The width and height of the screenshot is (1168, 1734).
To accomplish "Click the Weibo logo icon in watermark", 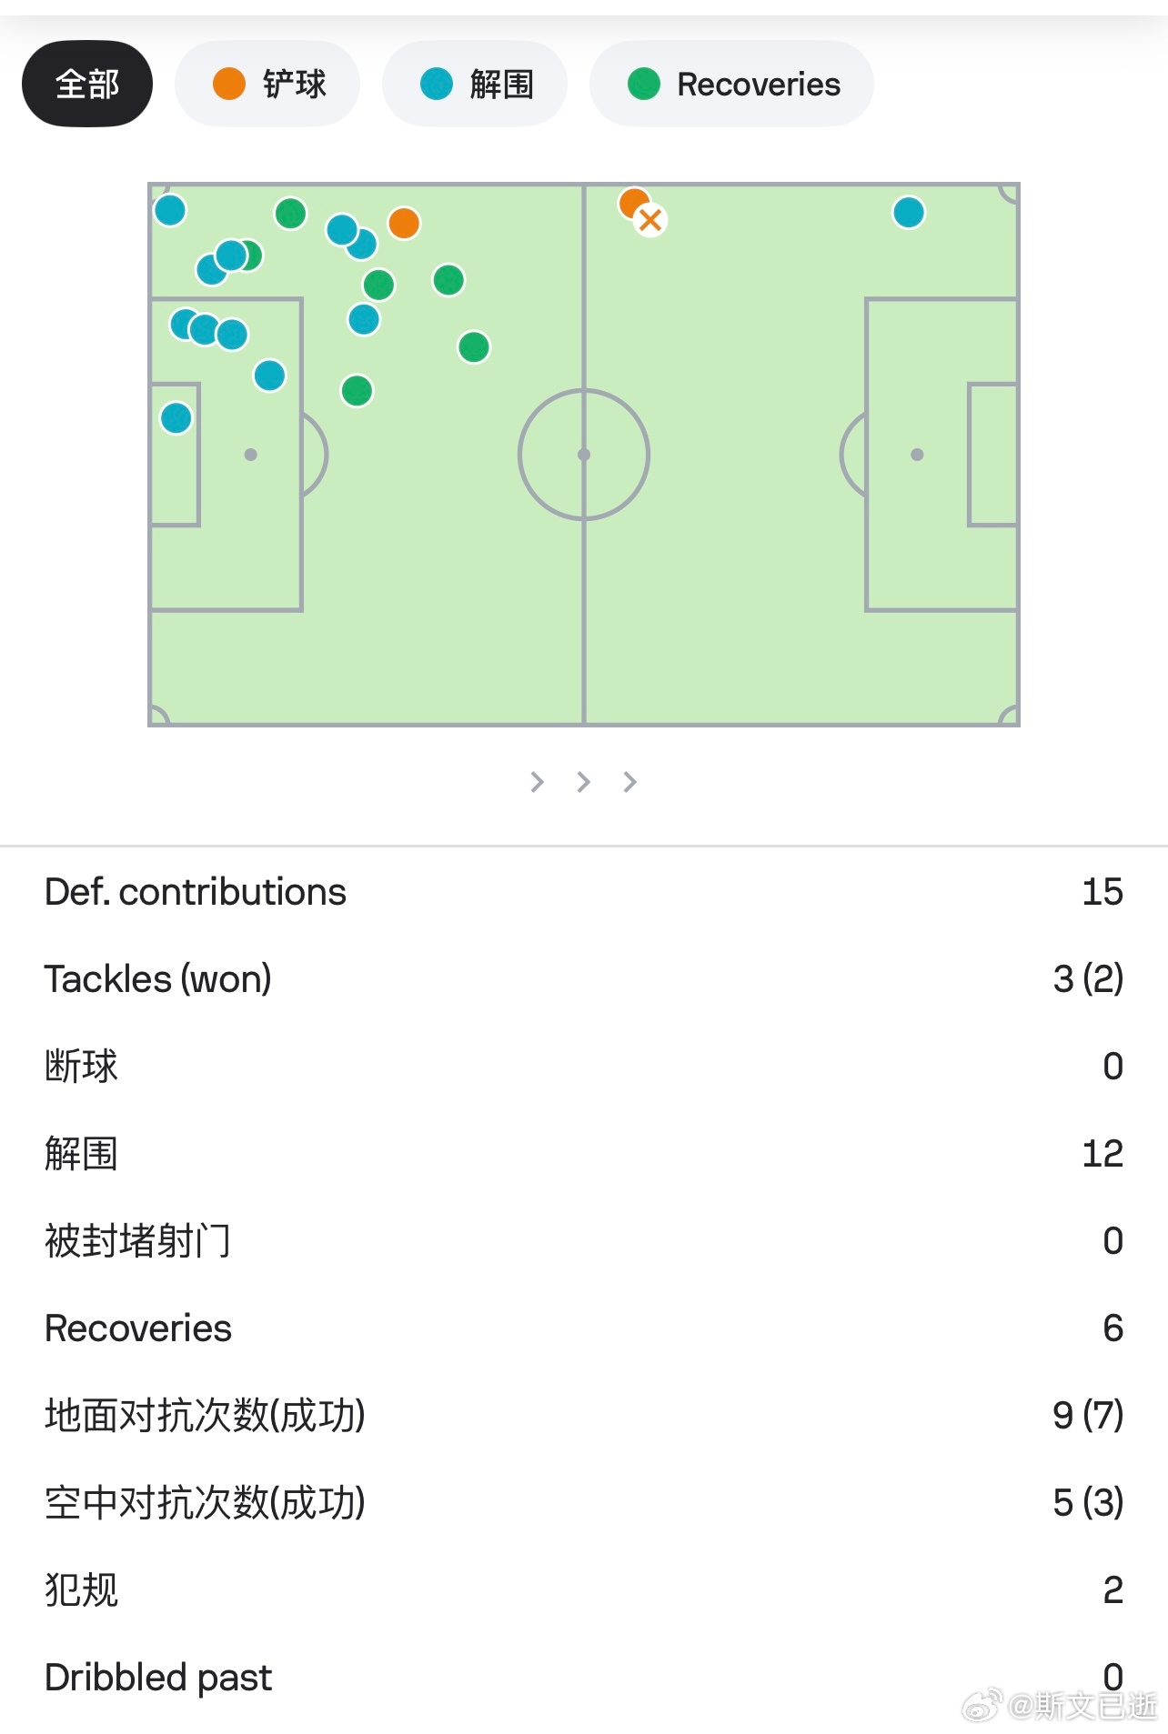I will coord(982,1705).
